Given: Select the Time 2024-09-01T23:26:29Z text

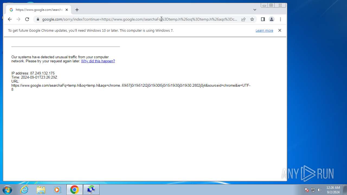Looking at the screenshot, I should [x=34, y=77].
